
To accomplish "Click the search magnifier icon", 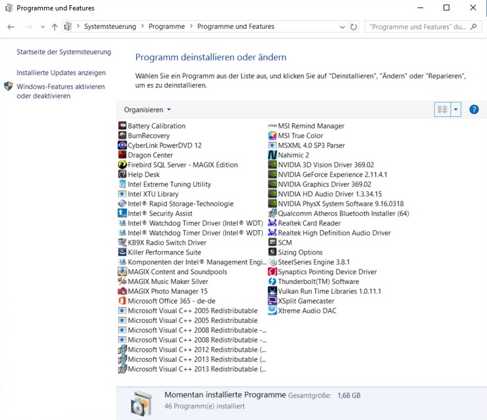I will 473,27.
